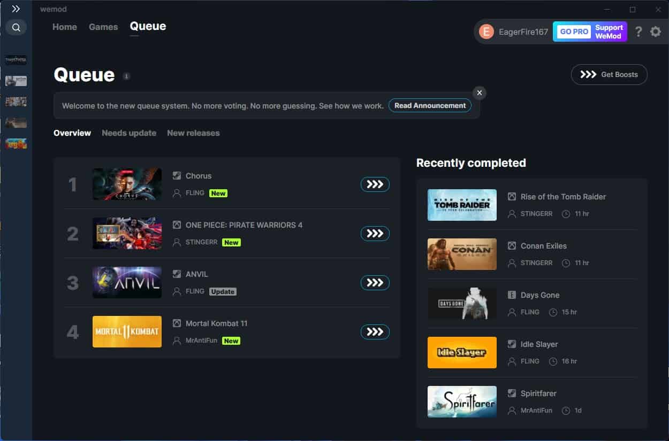
Task: Click Spiritfarer title text
Action: click(x=539, y=393)
